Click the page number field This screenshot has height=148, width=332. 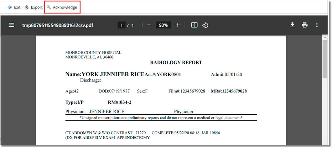click(x=121, y=25)
